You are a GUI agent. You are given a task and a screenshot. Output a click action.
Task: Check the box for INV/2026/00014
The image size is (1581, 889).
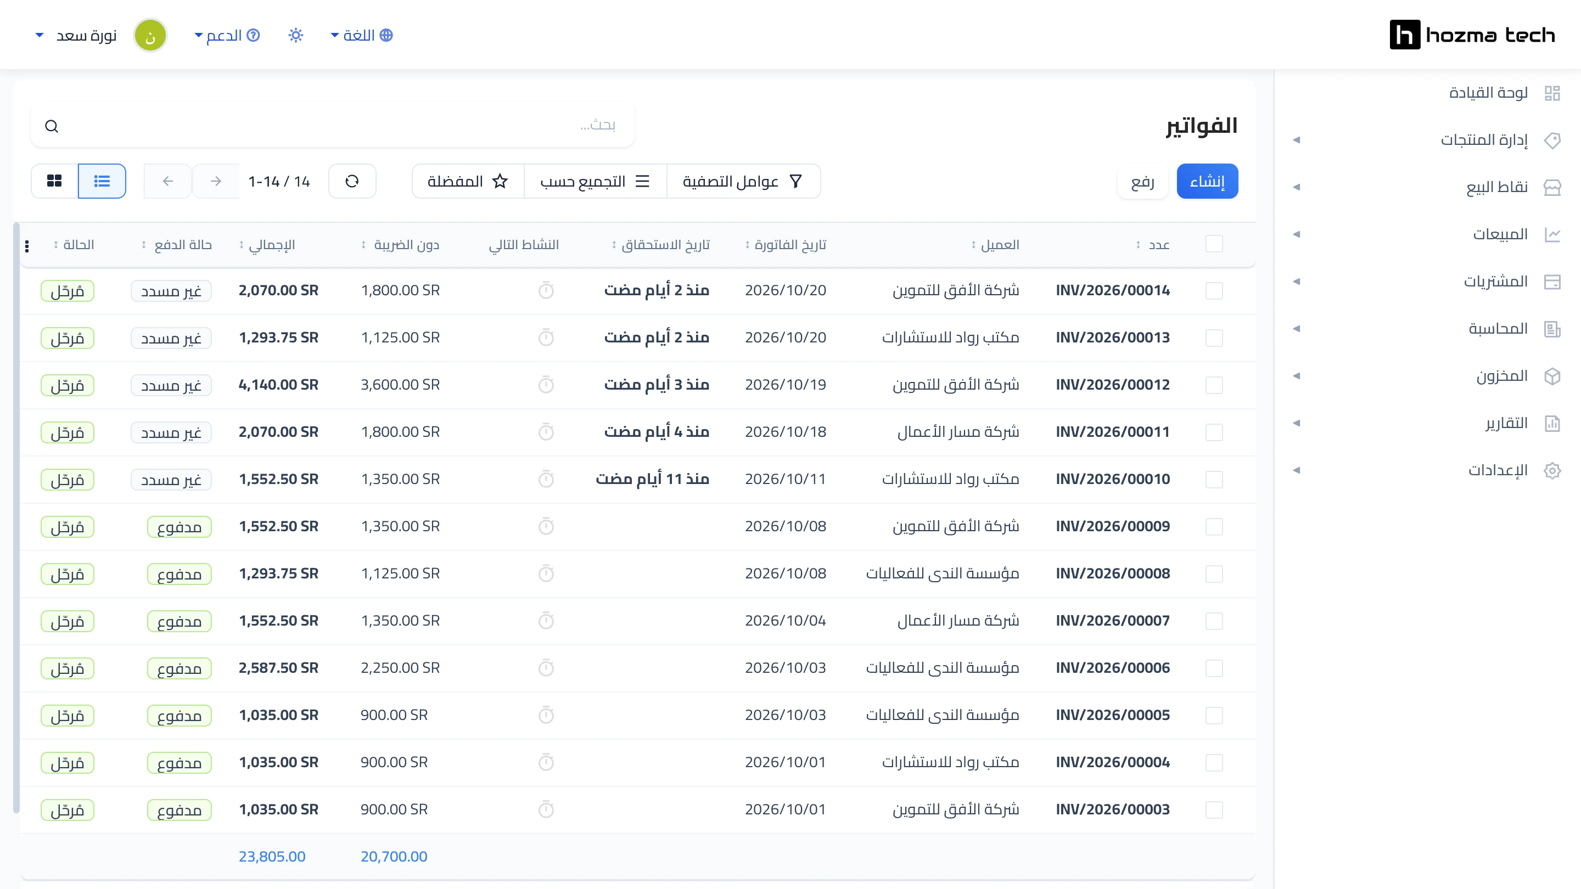tap(1214, 291)
